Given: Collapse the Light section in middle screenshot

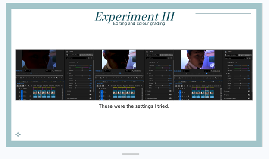Looking at the screenshot, I should click(148, 73).
